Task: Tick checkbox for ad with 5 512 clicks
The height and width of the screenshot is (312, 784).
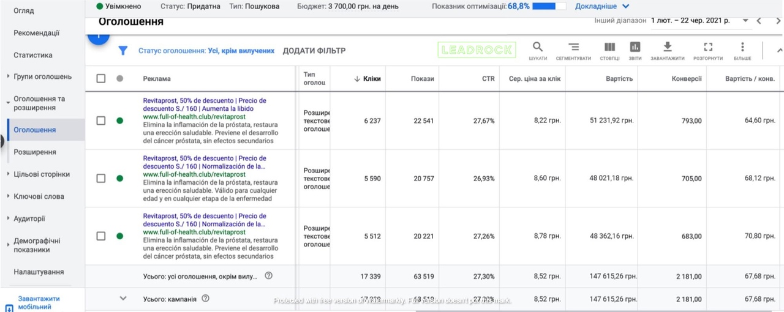Action: [x=101, y=236]
